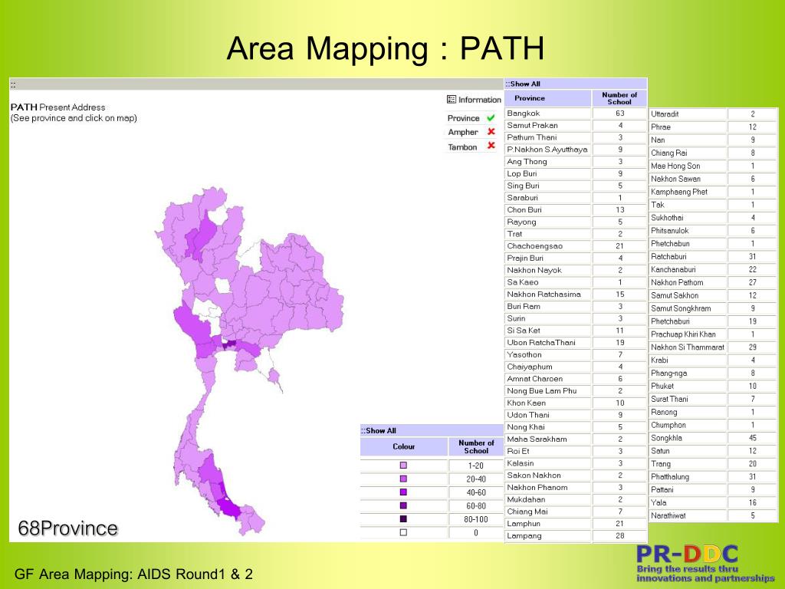Select the 1-20 colour swatch
Screen dimensions: 785x589
(x=403, y=466)
